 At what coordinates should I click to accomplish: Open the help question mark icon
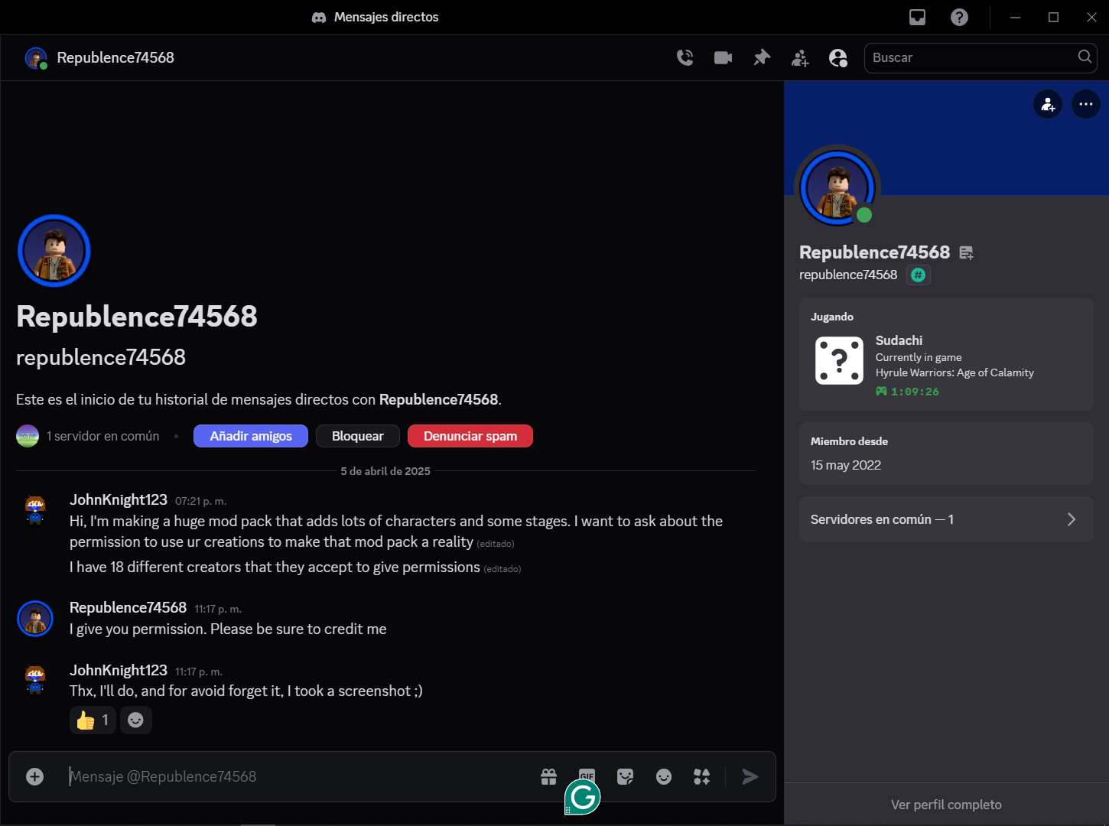[959, 17]
